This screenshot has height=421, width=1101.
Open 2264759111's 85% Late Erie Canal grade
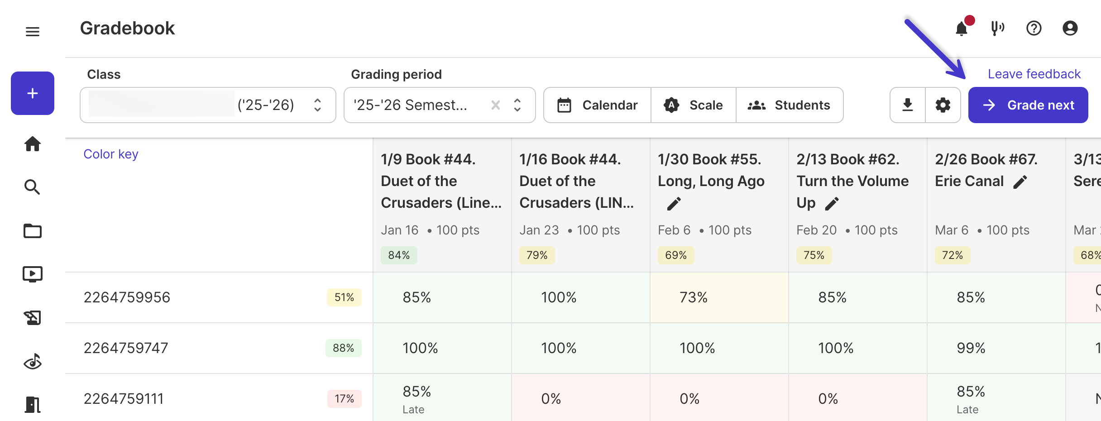(996, 398)
